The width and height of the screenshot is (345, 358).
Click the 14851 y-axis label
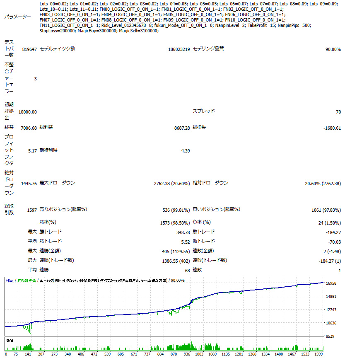pyautogui.click(x=331, y=297)
